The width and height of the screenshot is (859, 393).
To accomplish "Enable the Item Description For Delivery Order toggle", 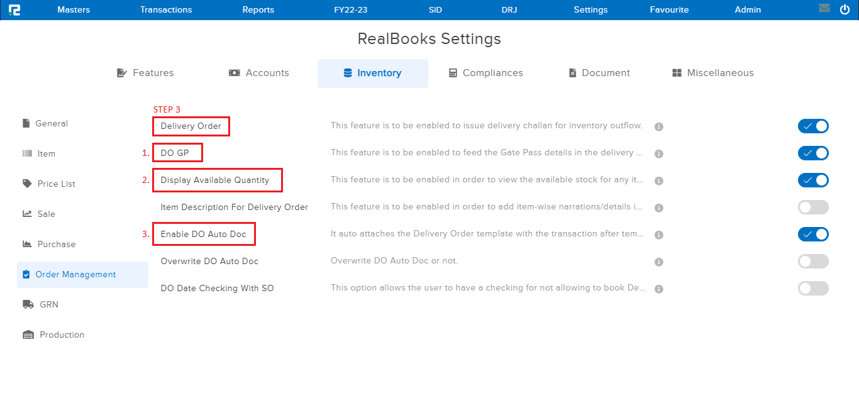I will coord(813,207).
